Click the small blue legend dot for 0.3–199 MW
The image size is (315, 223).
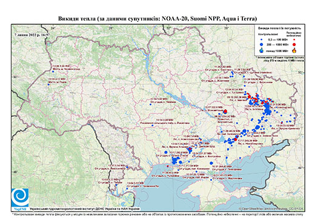[x=262, y=40]
